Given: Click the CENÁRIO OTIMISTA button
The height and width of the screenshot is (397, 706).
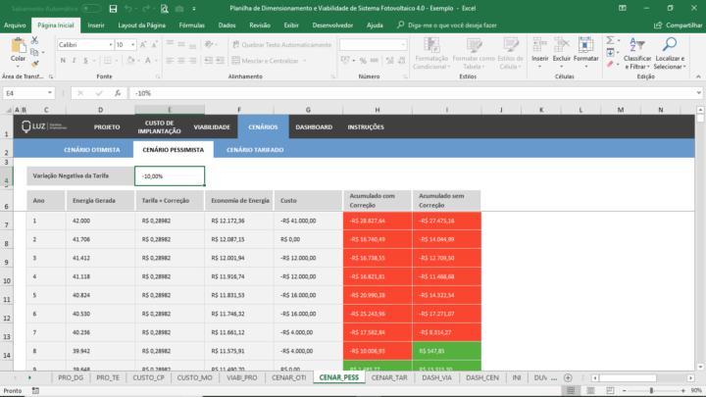Looking at the screenshot, I should (x=91, y=150).
